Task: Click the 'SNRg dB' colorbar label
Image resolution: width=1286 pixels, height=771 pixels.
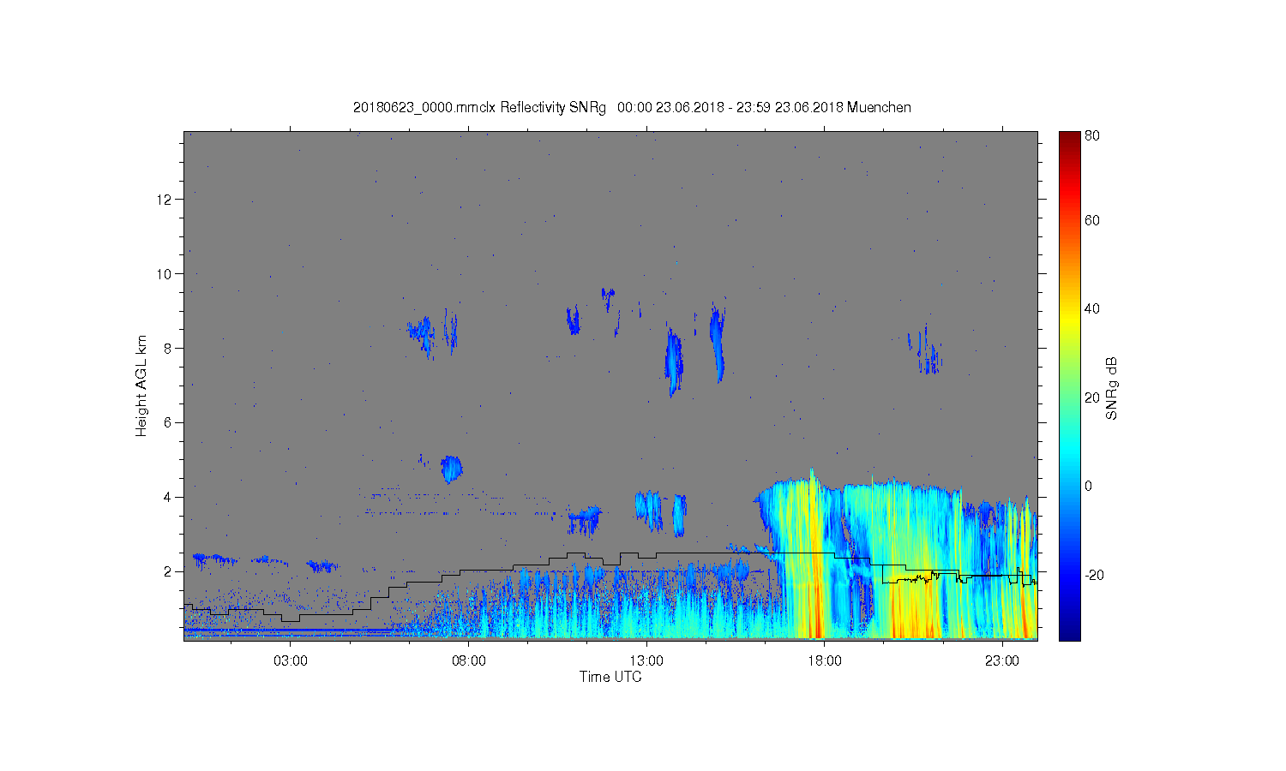Action: tap(1112, 388)
